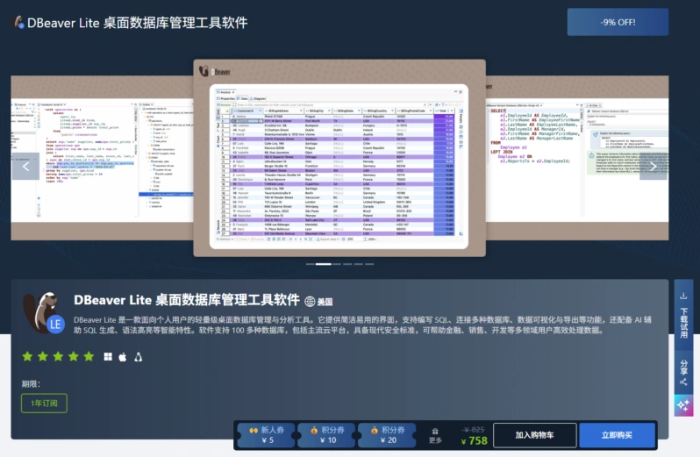Click the Windows platform icon
Screen dimensions: 700x457
pyautogui.click(x=108, y=357)
